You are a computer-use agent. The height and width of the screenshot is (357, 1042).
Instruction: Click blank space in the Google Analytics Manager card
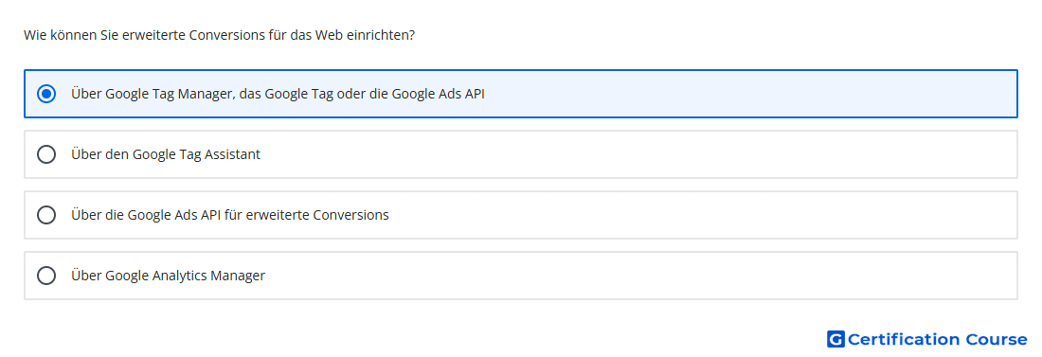pos(638,276)
